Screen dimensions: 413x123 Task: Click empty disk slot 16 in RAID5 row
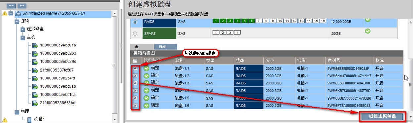pyautogui.click(x=323, y=21)
